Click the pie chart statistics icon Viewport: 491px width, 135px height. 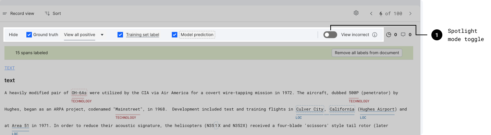(389, 35)
